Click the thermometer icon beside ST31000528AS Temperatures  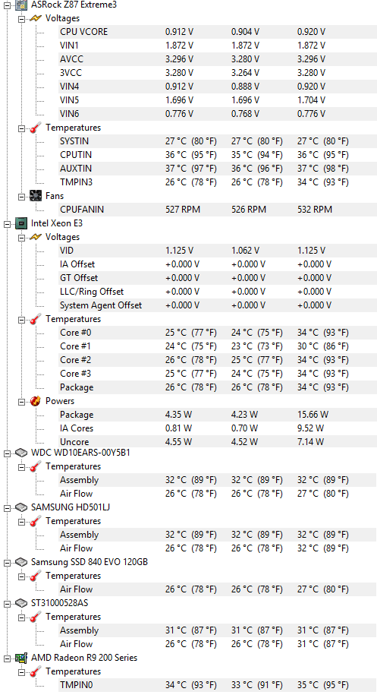coord(36,617)
